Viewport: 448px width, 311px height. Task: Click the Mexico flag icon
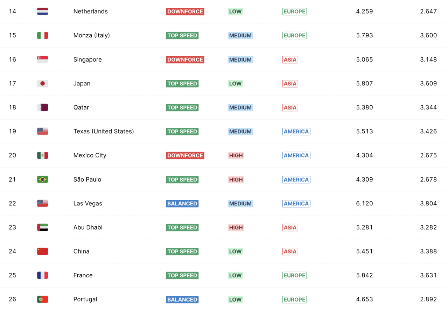pos(42,155)
